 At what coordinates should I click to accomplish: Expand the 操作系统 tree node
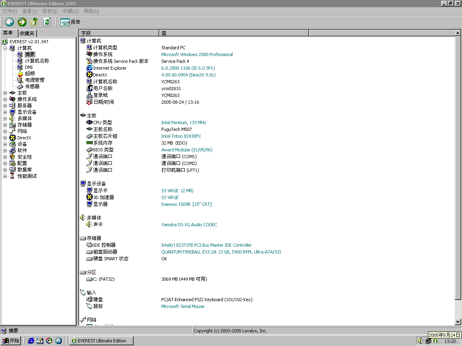point(5,99)
